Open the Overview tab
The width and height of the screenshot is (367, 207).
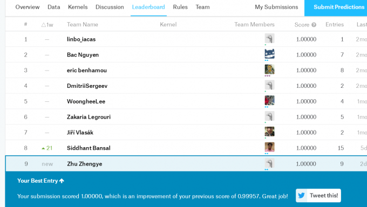[28, 7]
